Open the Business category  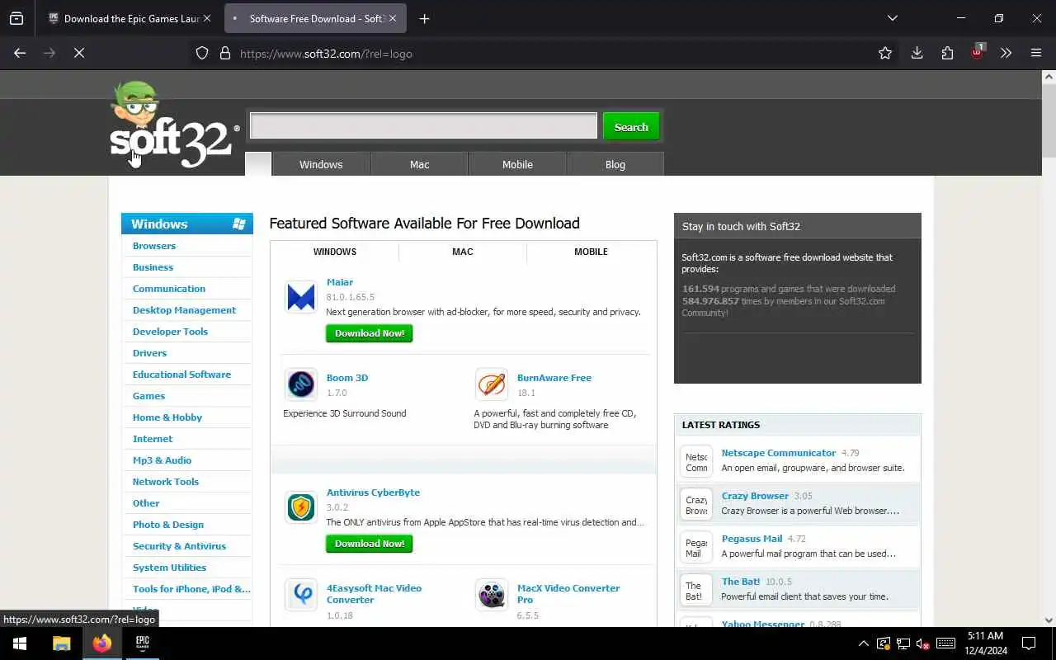[153, 267]
